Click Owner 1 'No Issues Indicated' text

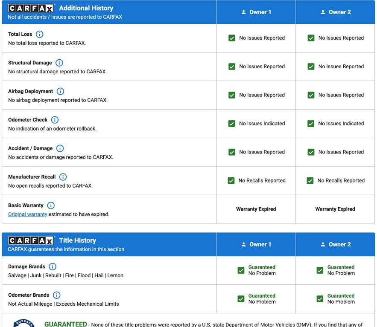[262, 124]
